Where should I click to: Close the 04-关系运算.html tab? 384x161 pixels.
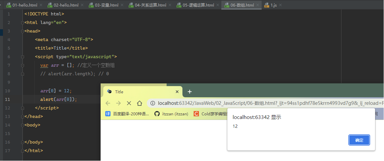pyautogui.click(x=170, y=5)
